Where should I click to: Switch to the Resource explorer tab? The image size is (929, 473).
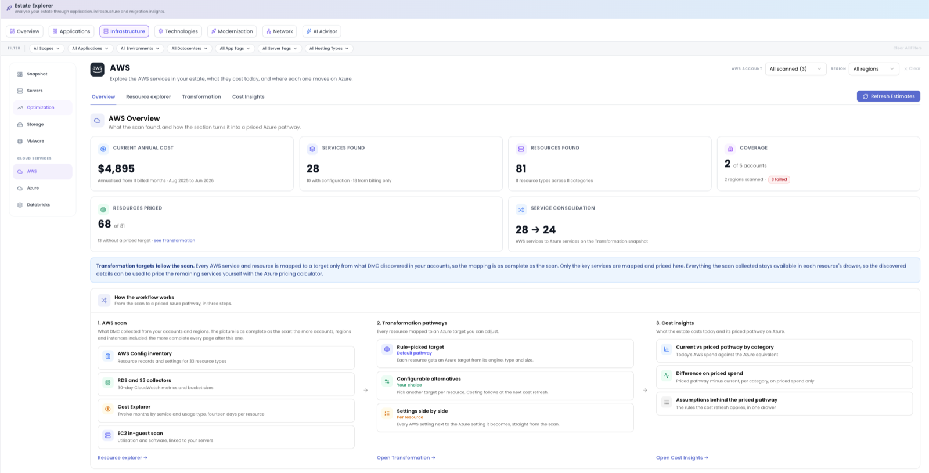149,97
